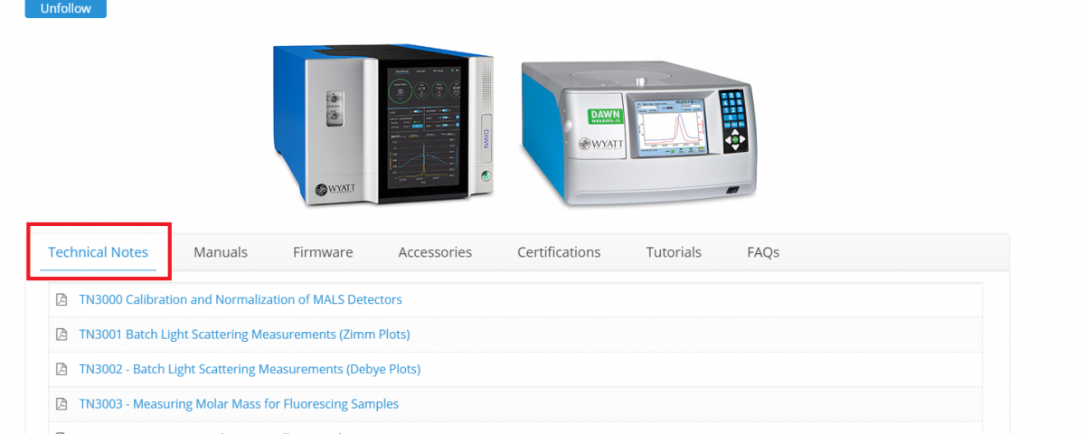Image resolution: width=1085 pixels, height=434 pixels.
Task: Switch to the Manuals tab
Action: pyautogui.click(x=220, y=252)
